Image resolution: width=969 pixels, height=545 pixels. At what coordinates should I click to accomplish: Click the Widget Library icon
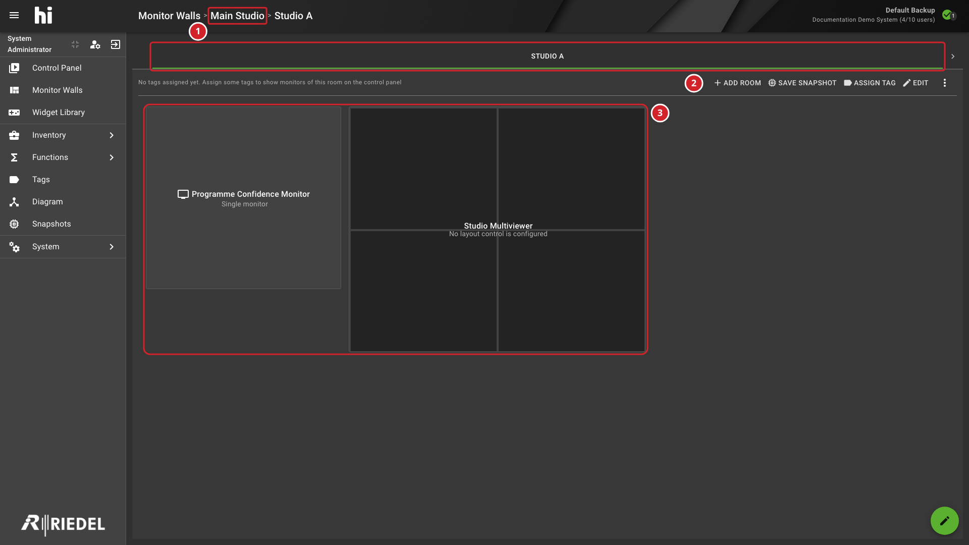14,113
